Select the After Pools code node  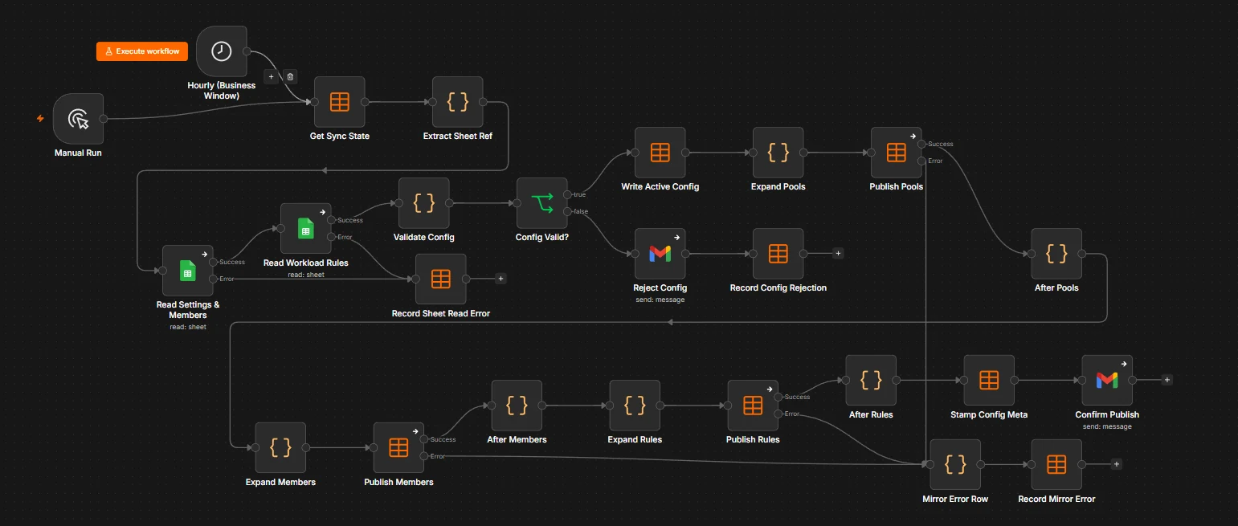pos(1056,254)
